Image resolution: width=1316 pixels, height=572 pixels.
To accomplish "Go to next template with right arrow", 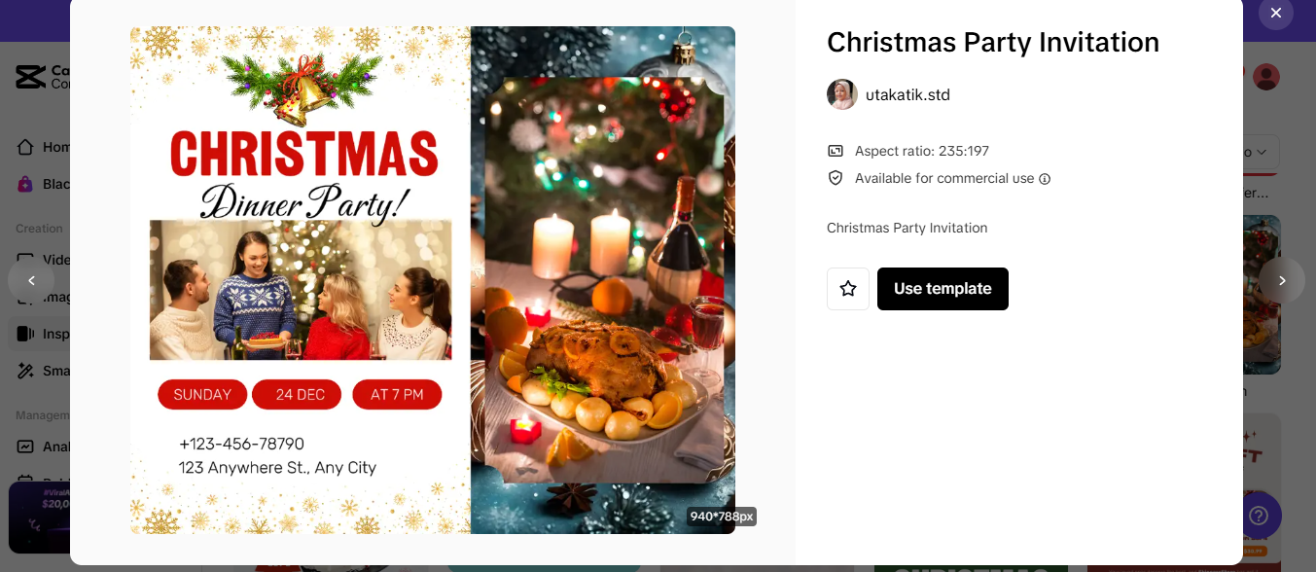I will pyautogui.click(x=1282, y=280).
